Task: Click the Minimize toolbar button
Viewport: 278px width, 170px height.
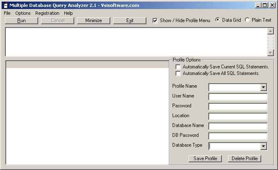Action: pos(93,20)
